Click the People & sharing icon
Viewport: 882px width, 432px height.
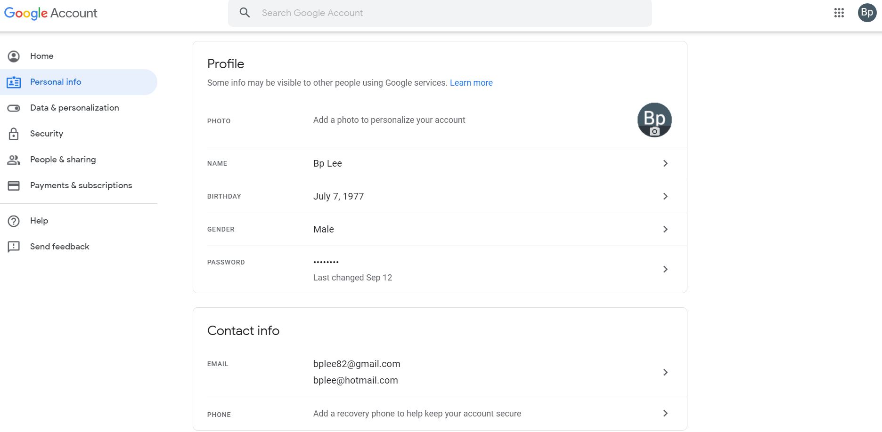(14, 160)
